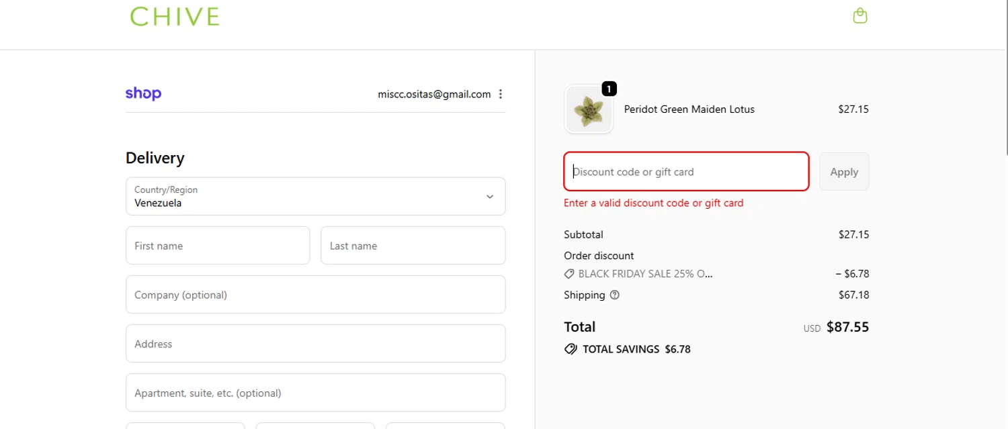Image resolution: width=1008 pixels, height=429 pixels.
Task: Click the misccc.ositas@gmail.com email text
Action: pos(434,94)
